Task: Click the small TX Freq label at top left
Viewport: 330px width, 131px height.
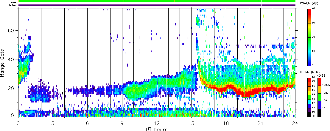Action: [13, 5]
